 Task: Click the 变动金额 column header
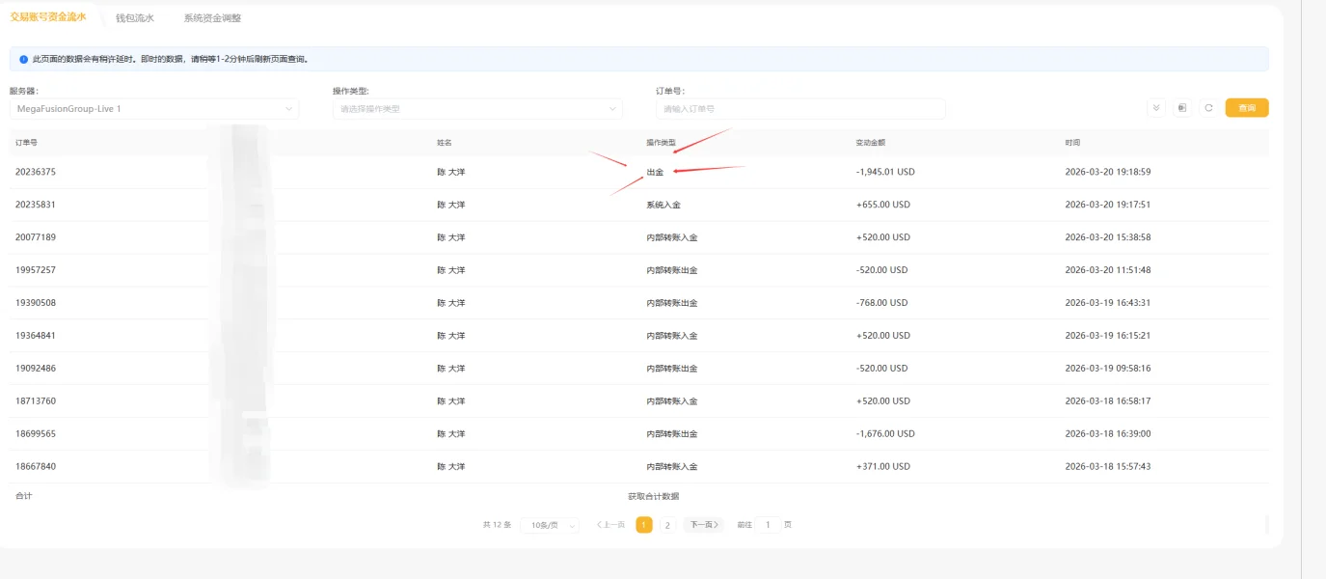pyautogui.click(x=871, y=142)
